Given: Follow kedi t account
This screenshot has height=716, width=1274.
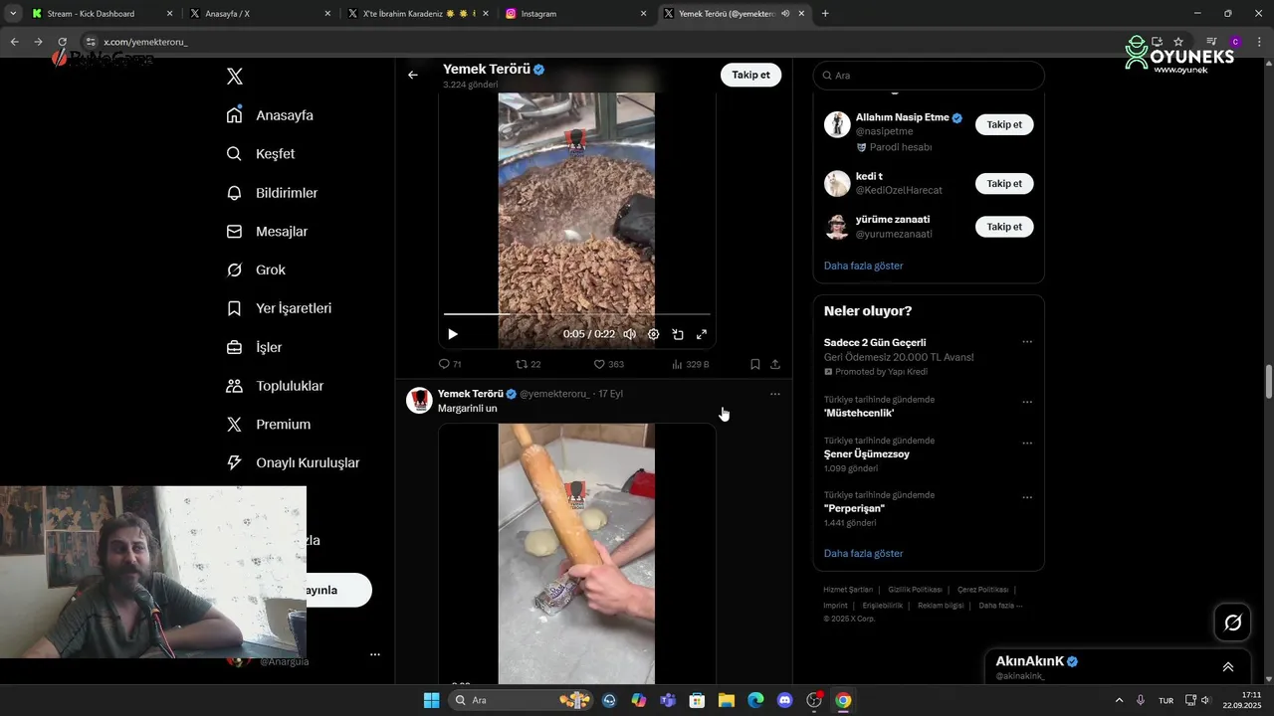Looking at the screenshot, I should [1004, 184].
